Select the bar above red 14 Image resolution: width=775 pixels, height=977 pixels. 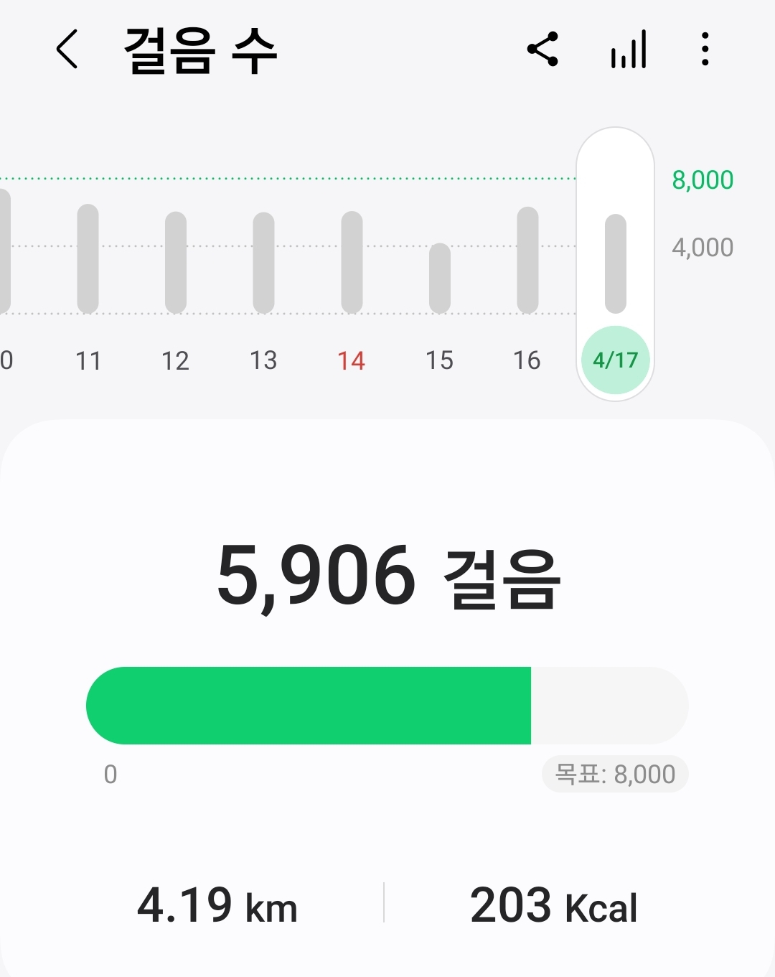click(x=352, y=262)
